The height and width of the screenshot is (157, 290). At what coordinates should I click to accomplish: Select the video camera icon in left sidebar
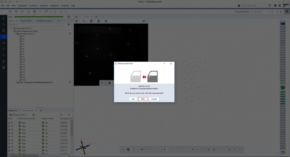(3, 43)
